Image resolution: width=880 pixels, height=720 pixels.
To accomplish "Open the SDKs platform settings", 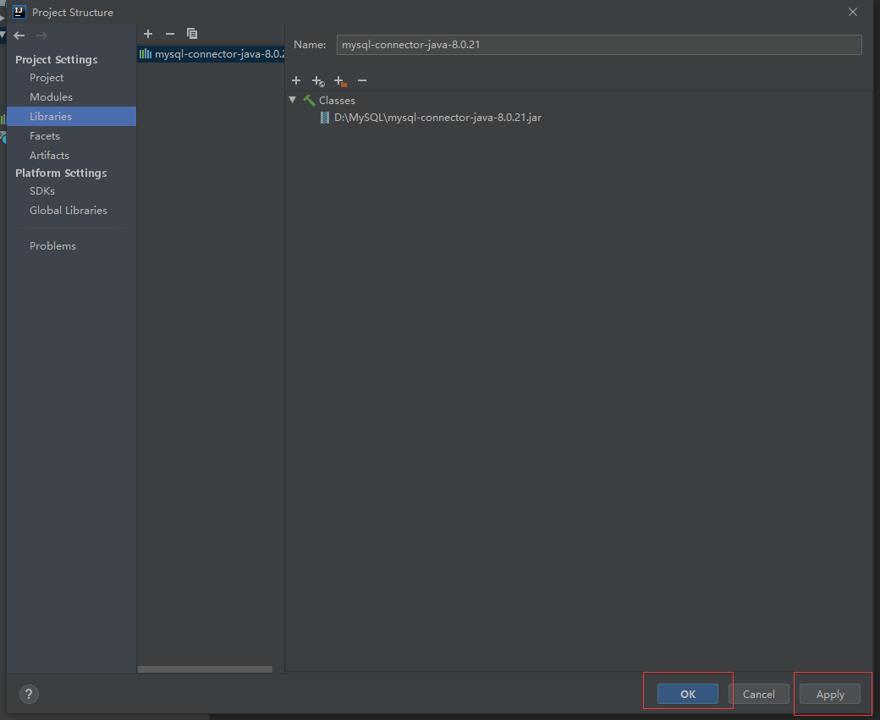I will 42,191.
